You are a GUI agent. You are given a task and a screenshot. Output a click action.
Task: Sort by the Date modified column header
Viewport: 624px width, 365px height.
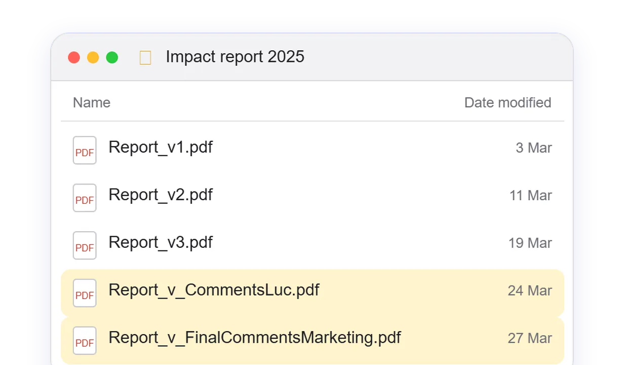coord(508,102)
